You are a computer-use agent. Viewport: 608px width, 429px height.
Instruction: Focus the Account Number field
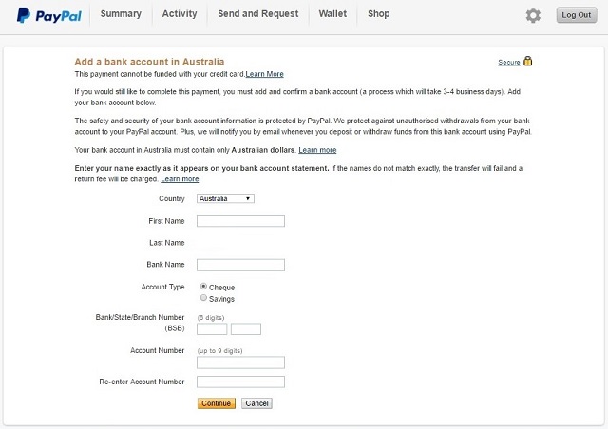click(x=240, y=363)
